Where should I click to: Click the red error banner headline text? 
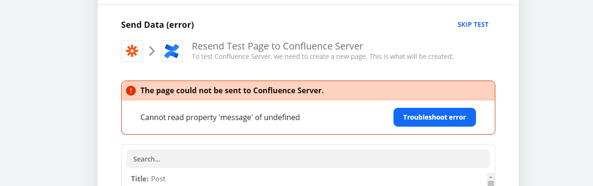[x=232, y=90]
